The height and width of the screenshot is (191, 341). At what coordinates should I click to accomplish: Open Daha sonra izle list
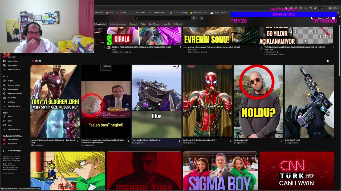click(13, 89)
